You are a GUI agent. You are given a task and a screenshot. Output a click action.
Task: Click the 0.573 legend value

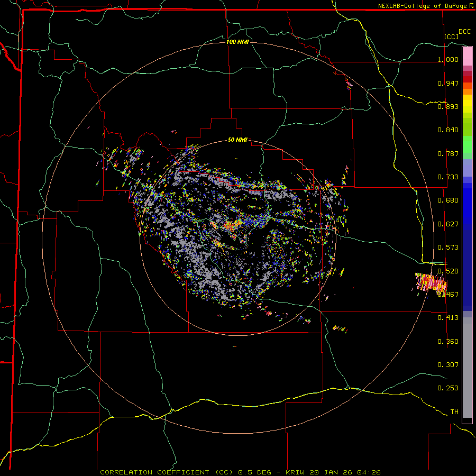[x=448, y=248]
